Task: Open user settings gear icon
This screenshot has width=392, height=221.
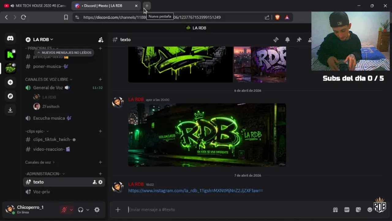Action: coord(97,210)
